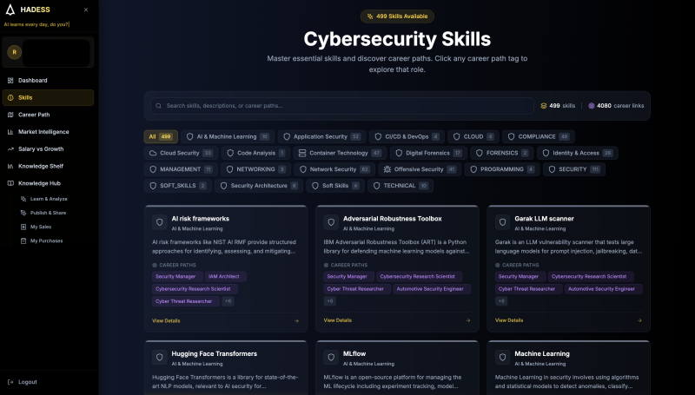Collapse the Knowledge Hub menu
Viewport: 695px width, 395px height.
pyautogui.click(x=48, y=183)
